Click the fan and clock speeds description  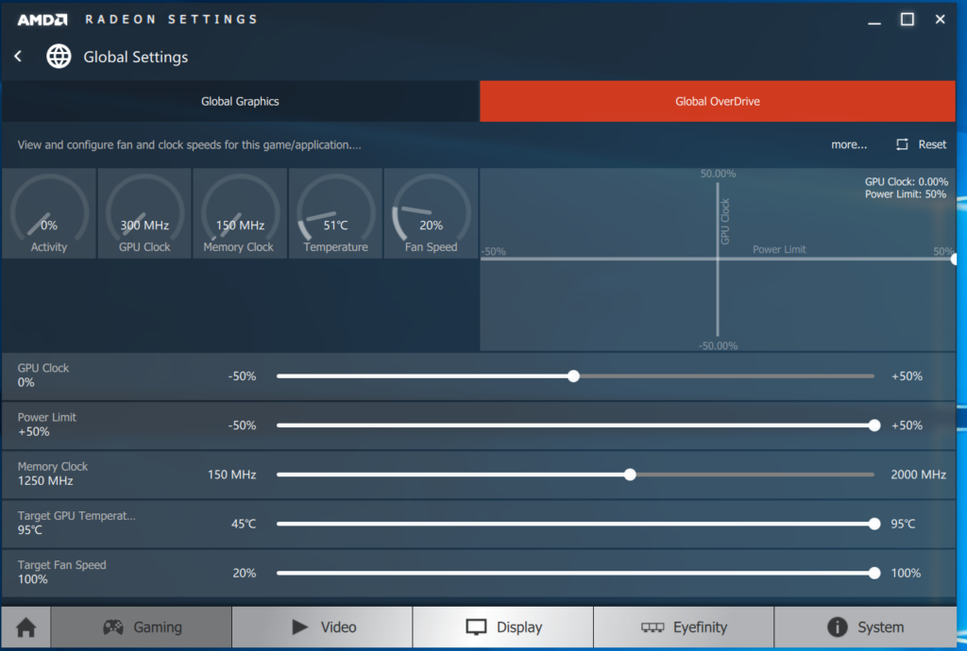[x=189, y=144]
